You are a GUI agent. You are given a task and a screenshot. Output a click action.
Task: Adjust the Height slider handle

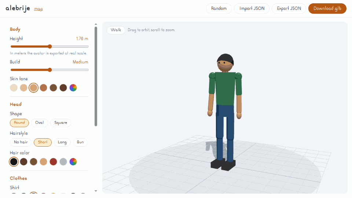pyautogui.click(x=50, y=47)
